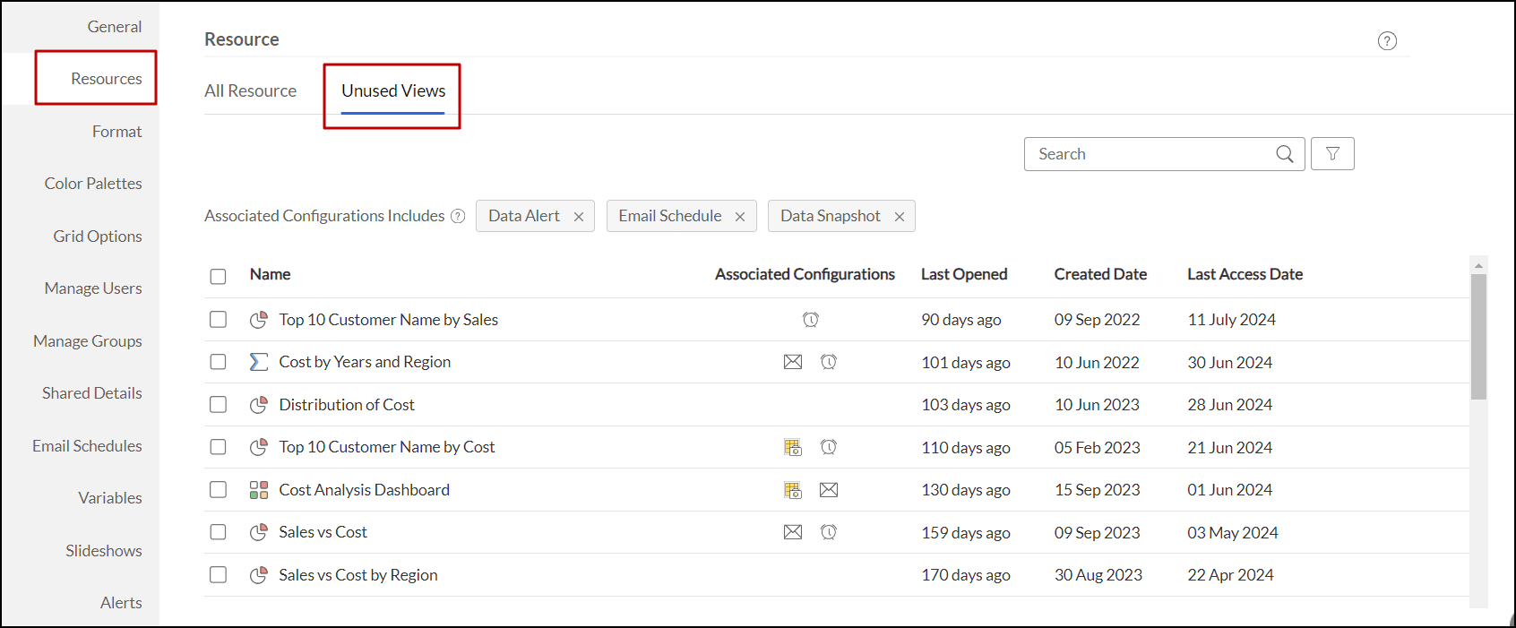This screenshot has width=1516, height=628.
Task: Click the filter funnel icon
Action: pyautogui.click(x=1332, y=154)
